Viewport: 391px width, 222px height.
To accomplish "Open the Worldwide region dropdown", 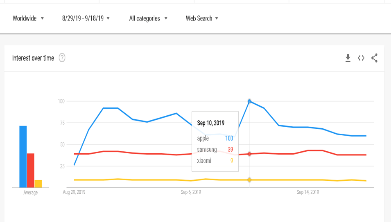I will coord(28,18).
